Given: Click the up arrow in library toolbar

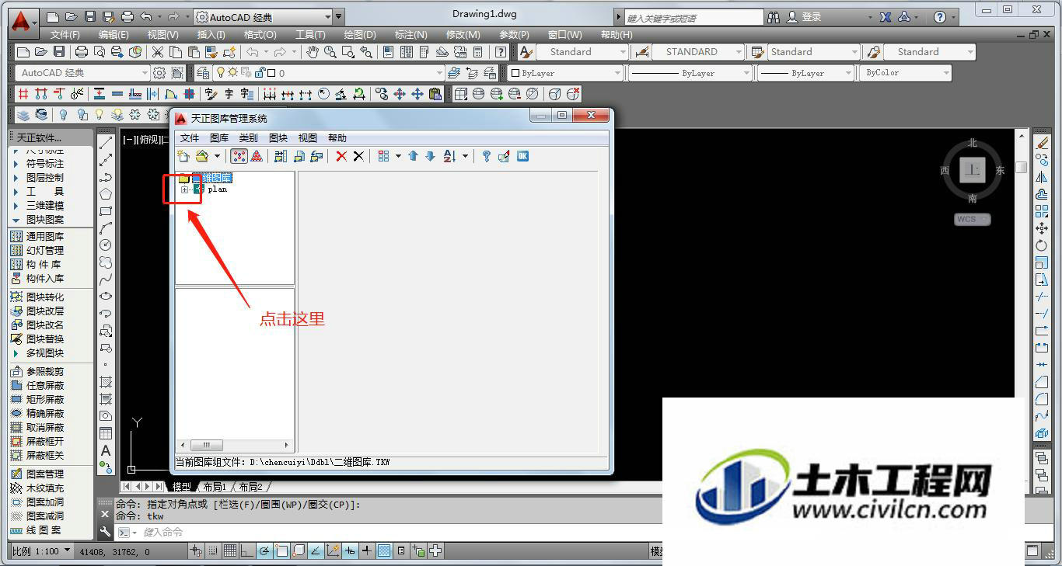Looking at the screenshot, I should pyautogui.click(x=413, y=156).
